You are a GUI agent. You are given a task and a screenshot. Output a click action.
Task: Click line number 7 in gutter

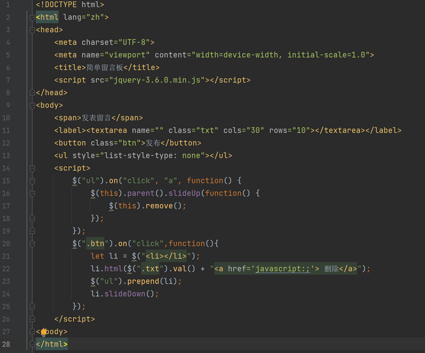(x=7, y=80)
